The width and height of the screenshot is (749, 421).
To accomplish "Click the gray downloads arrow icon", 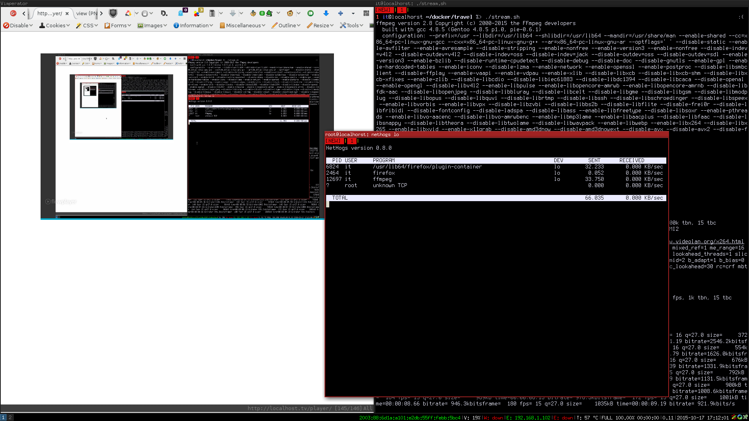I will (233, 13).
